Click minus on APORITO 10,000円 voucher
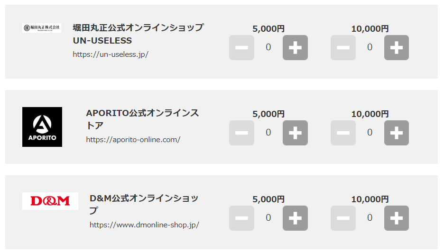444x252 pixels. [x=343, y=133]
